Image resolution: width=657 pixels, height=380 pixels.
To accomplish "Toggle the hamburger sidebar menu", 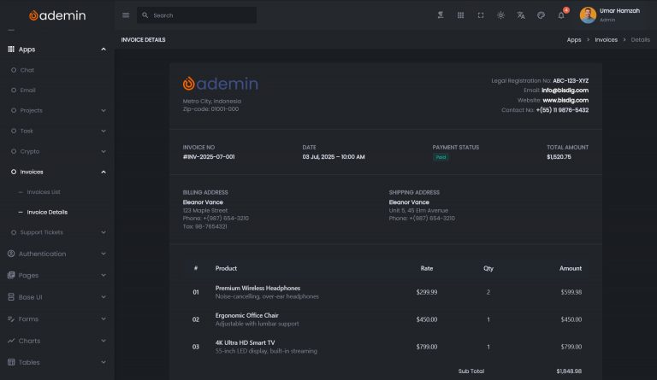I will [126, 15].
